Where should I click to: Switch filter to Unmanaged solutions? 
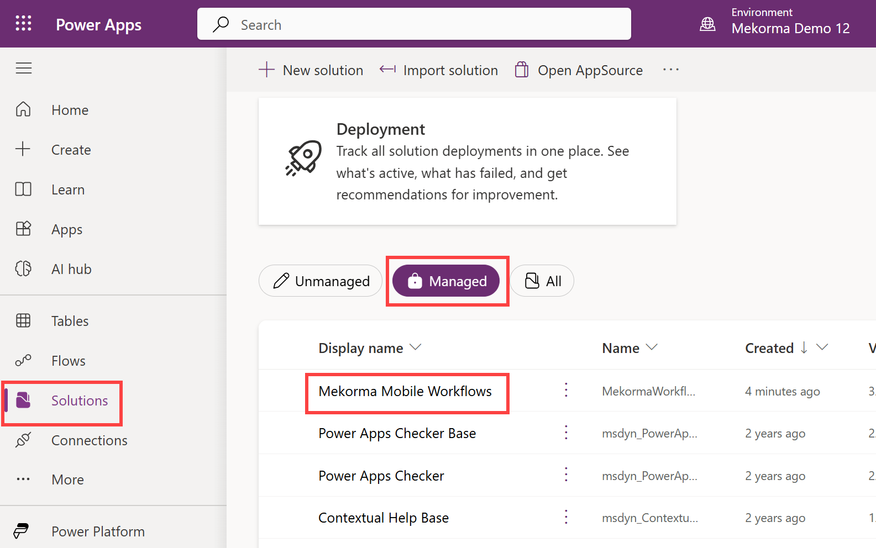(321, 281)
